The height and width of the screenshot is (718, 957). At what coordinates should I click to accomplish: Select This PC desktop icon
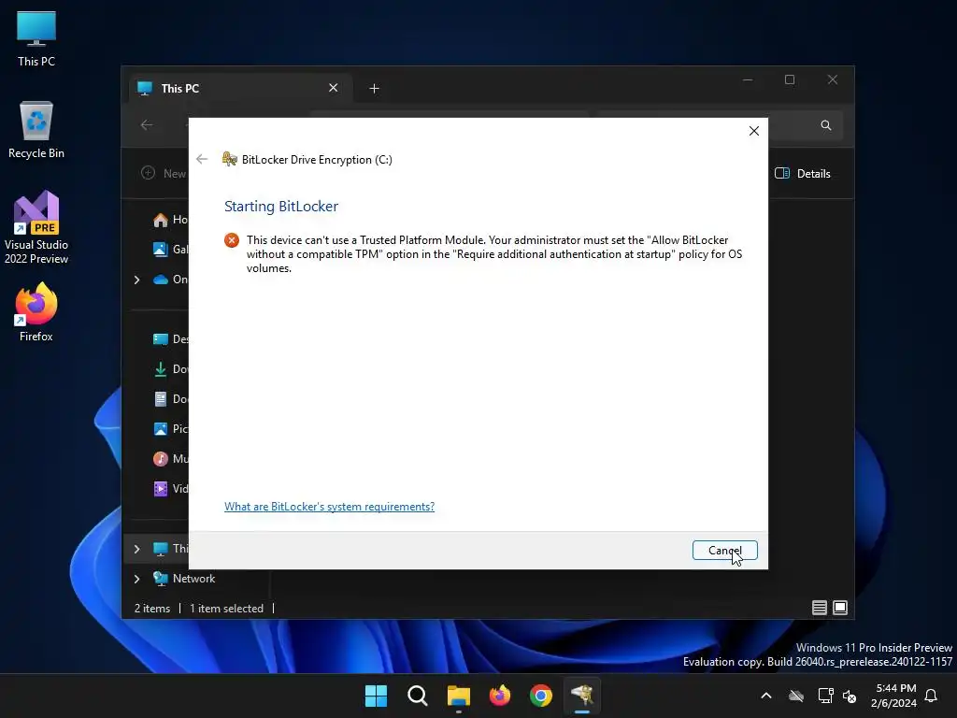click(36, 38)
